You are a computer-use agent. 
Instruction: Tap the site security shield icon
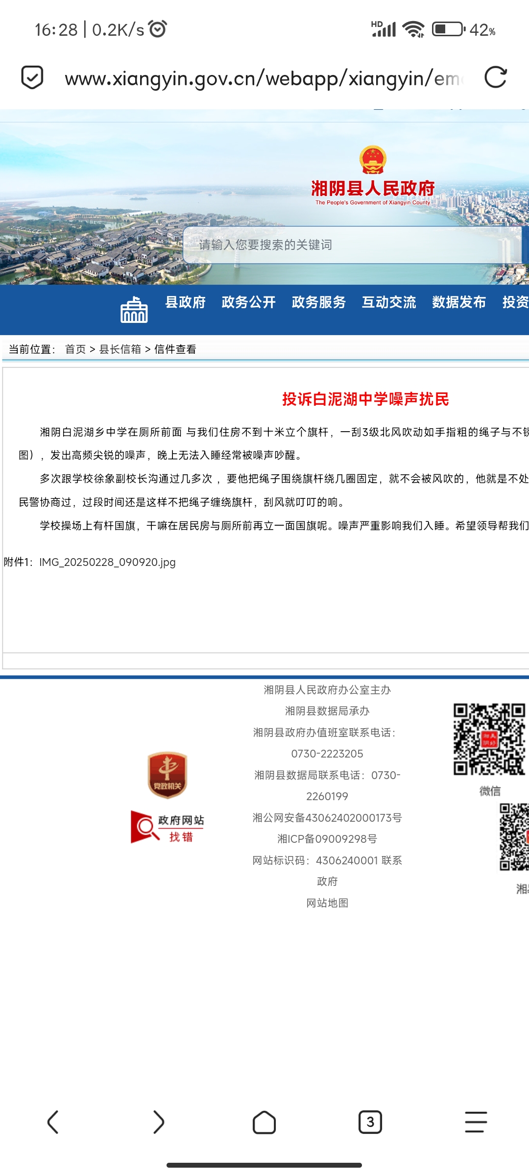(32, 78)
